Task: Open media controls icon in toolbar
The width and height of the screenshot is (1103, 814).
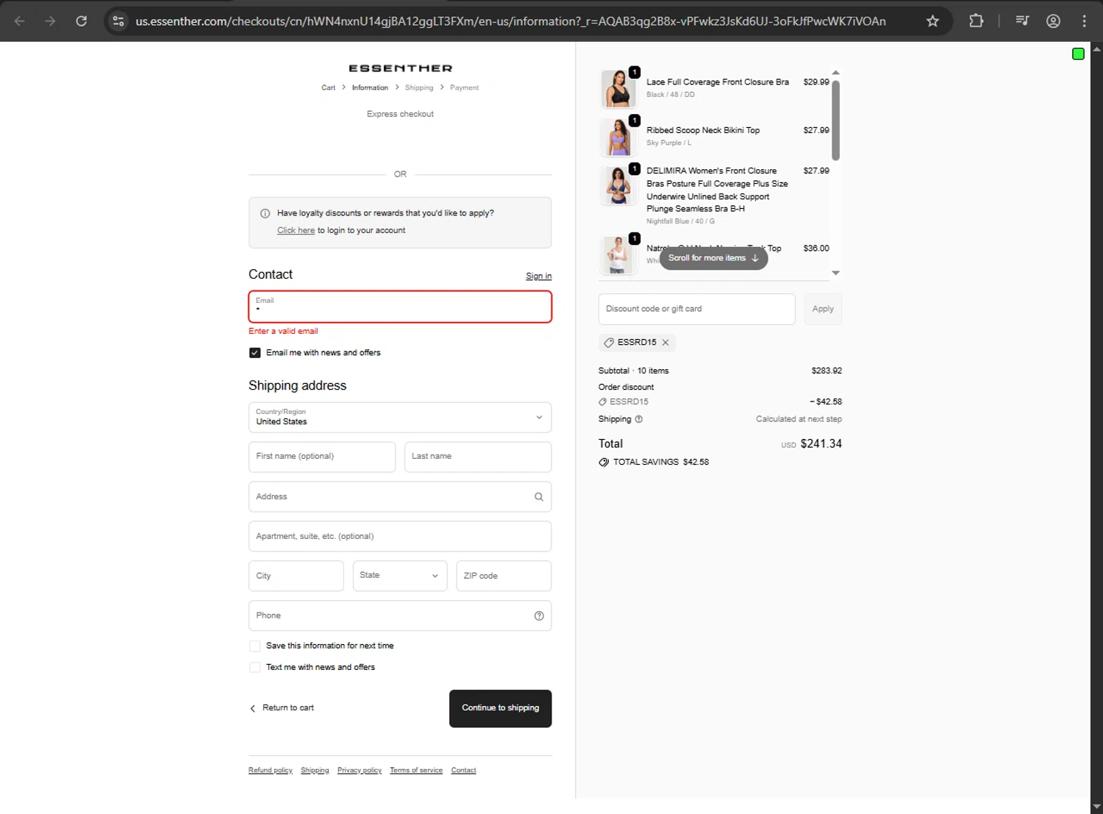Action: [1022, 21]
